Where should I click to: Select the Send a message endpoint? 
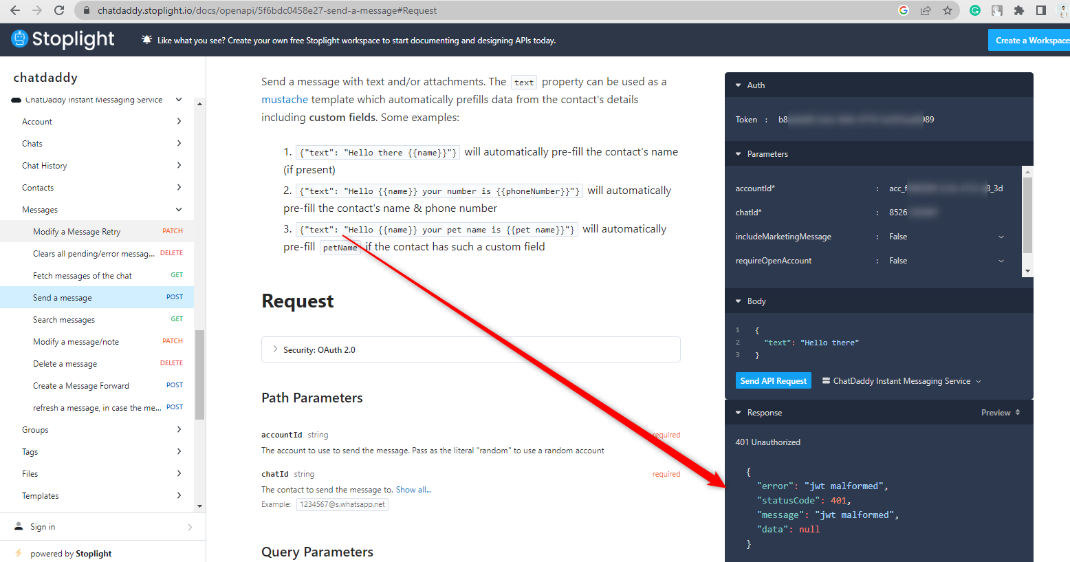coord(97,298)
